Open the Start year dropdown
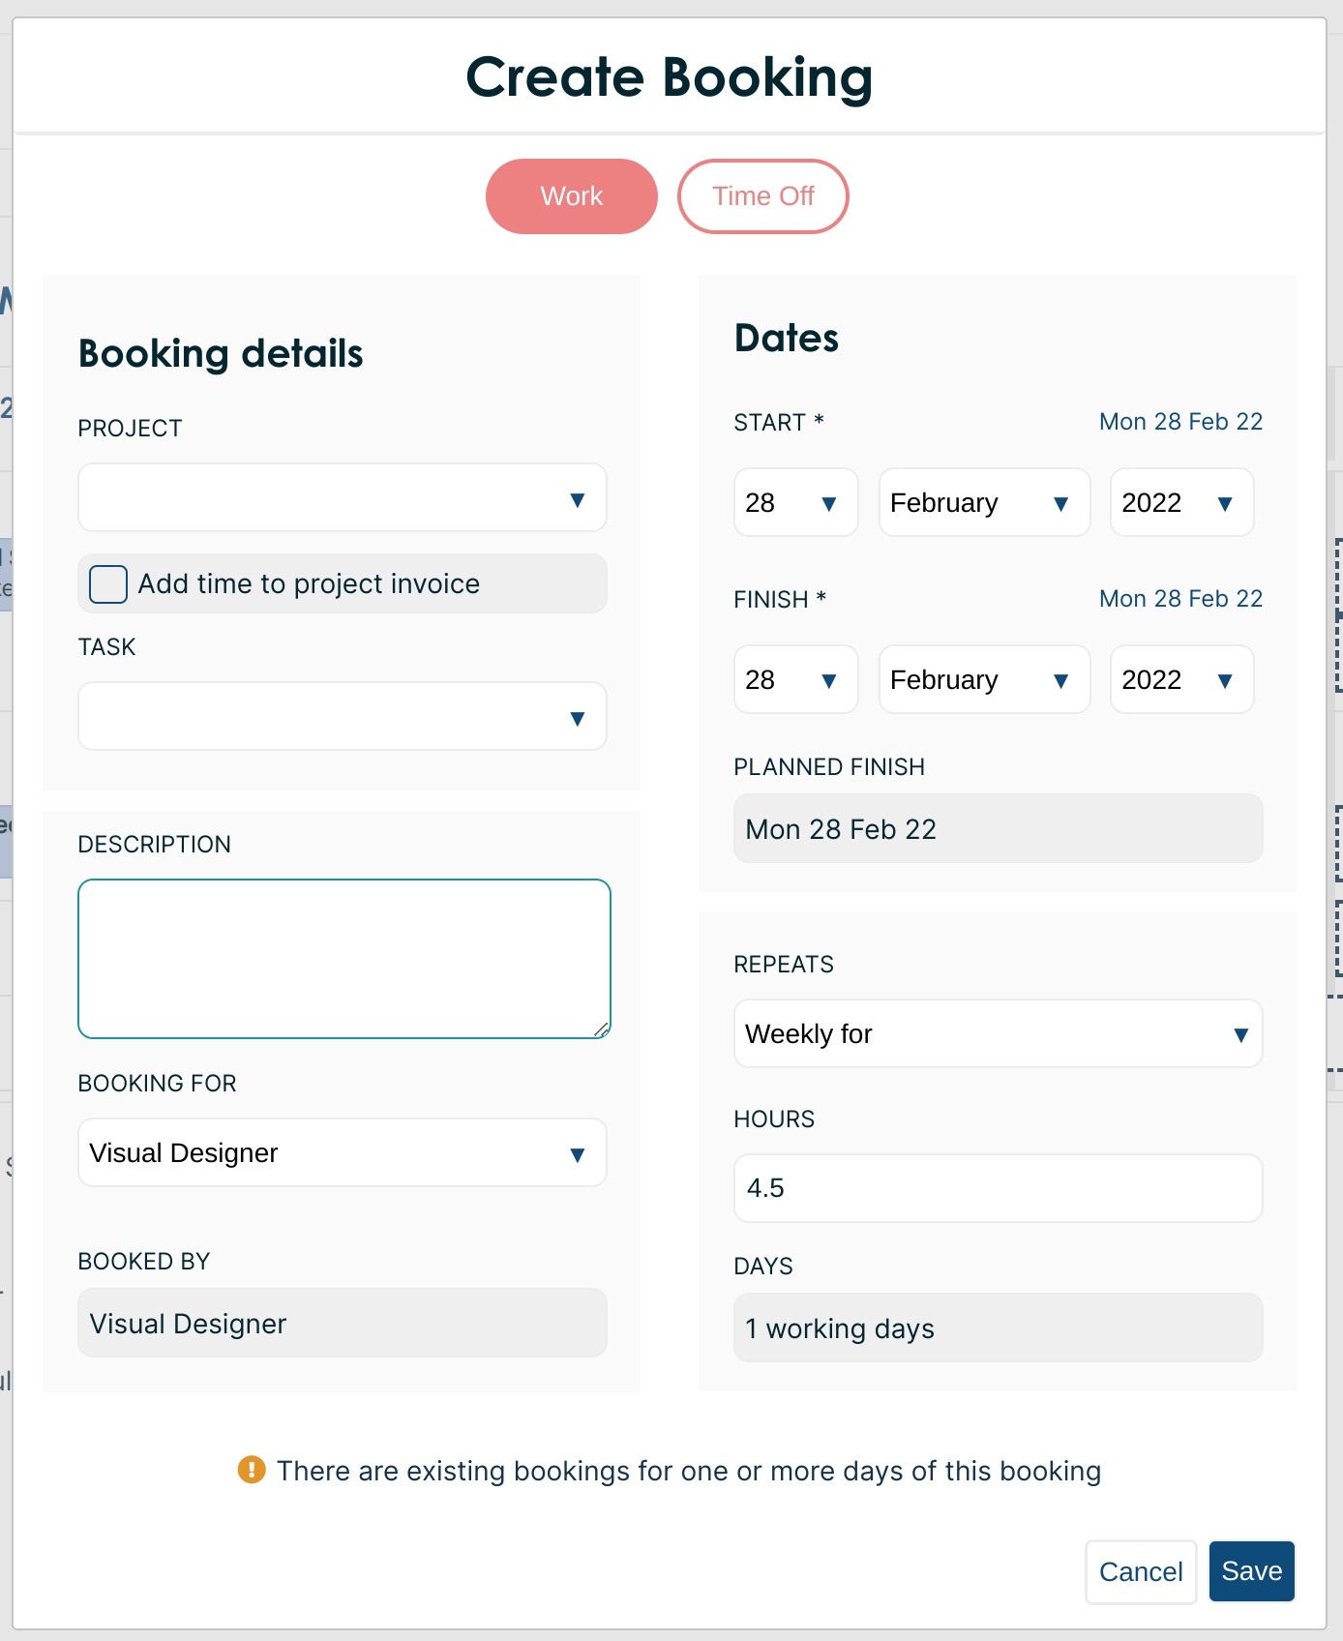 click(1180, 503)
